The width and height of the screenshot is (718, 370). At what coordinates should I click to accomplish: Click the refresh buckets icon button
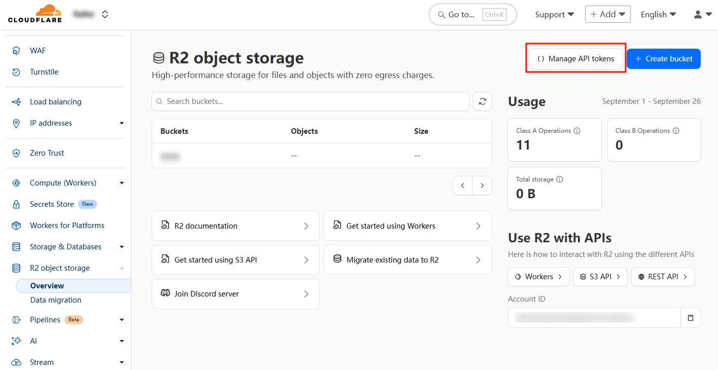(x=482, y=101)
